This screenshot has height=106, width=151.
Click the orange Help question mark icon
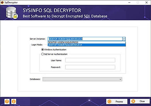pyautogui.click(x=7, y=101)
